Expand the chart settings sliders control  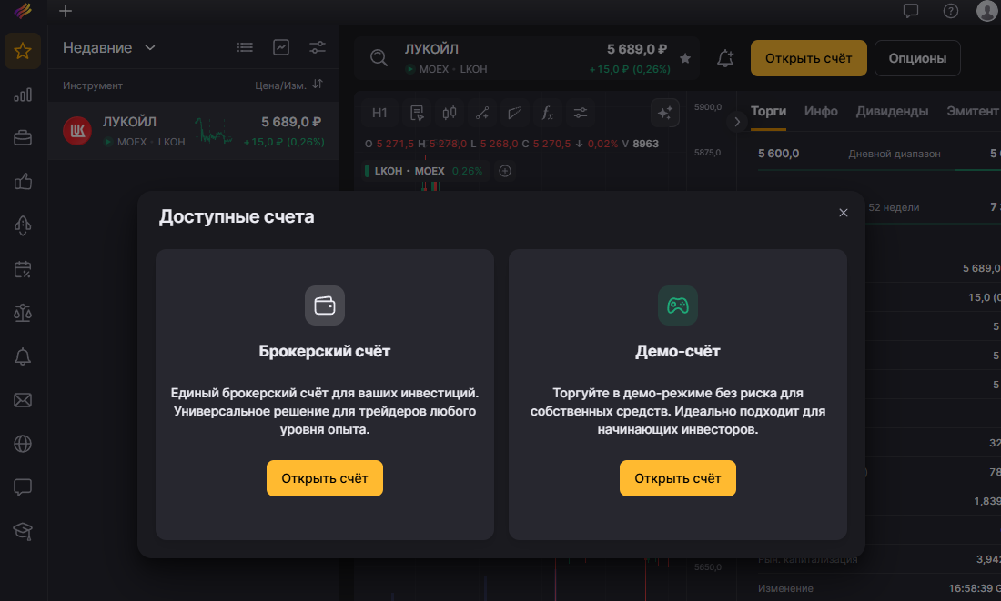point(580,113)
